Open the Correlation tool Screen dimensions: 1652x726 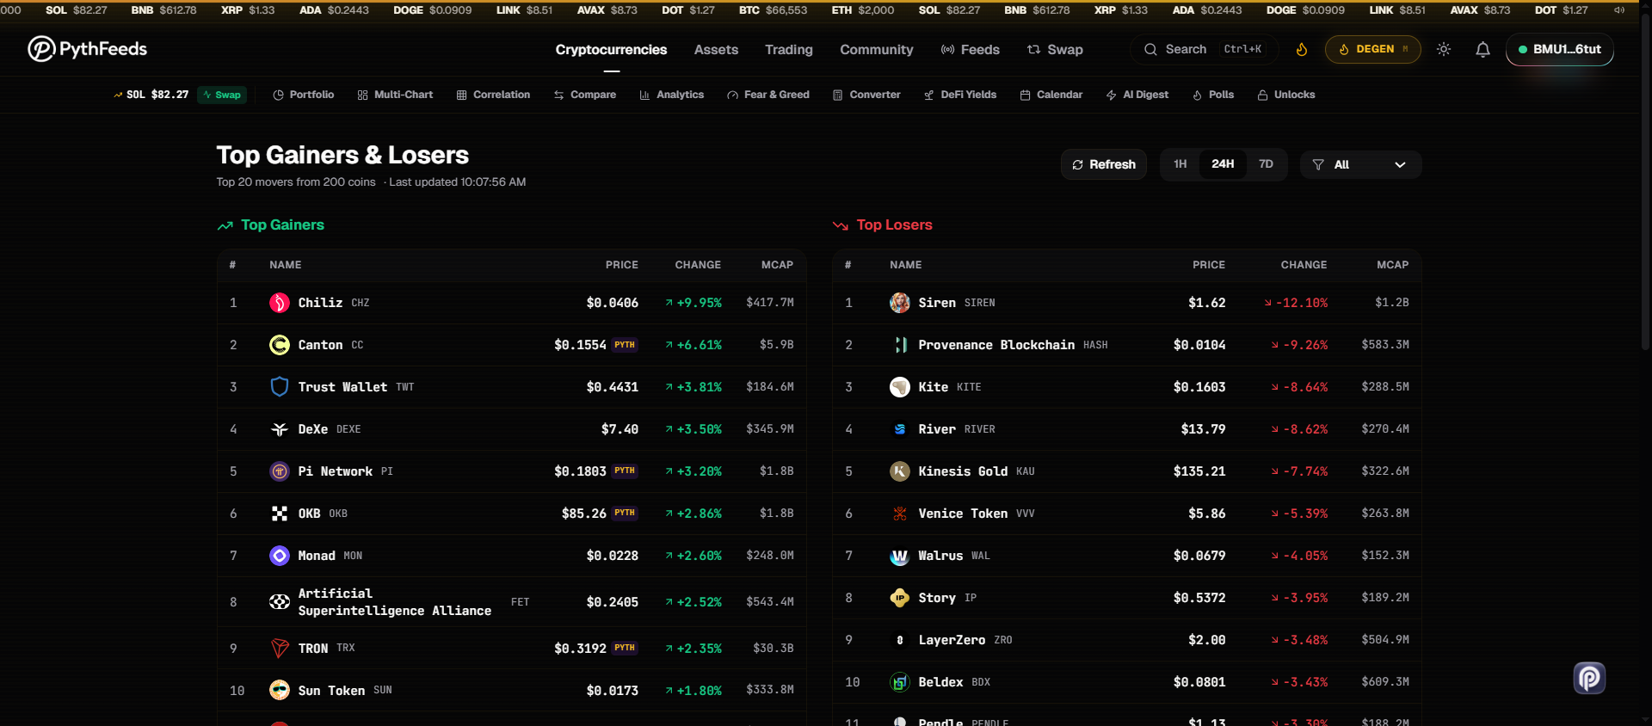[493, 95]
